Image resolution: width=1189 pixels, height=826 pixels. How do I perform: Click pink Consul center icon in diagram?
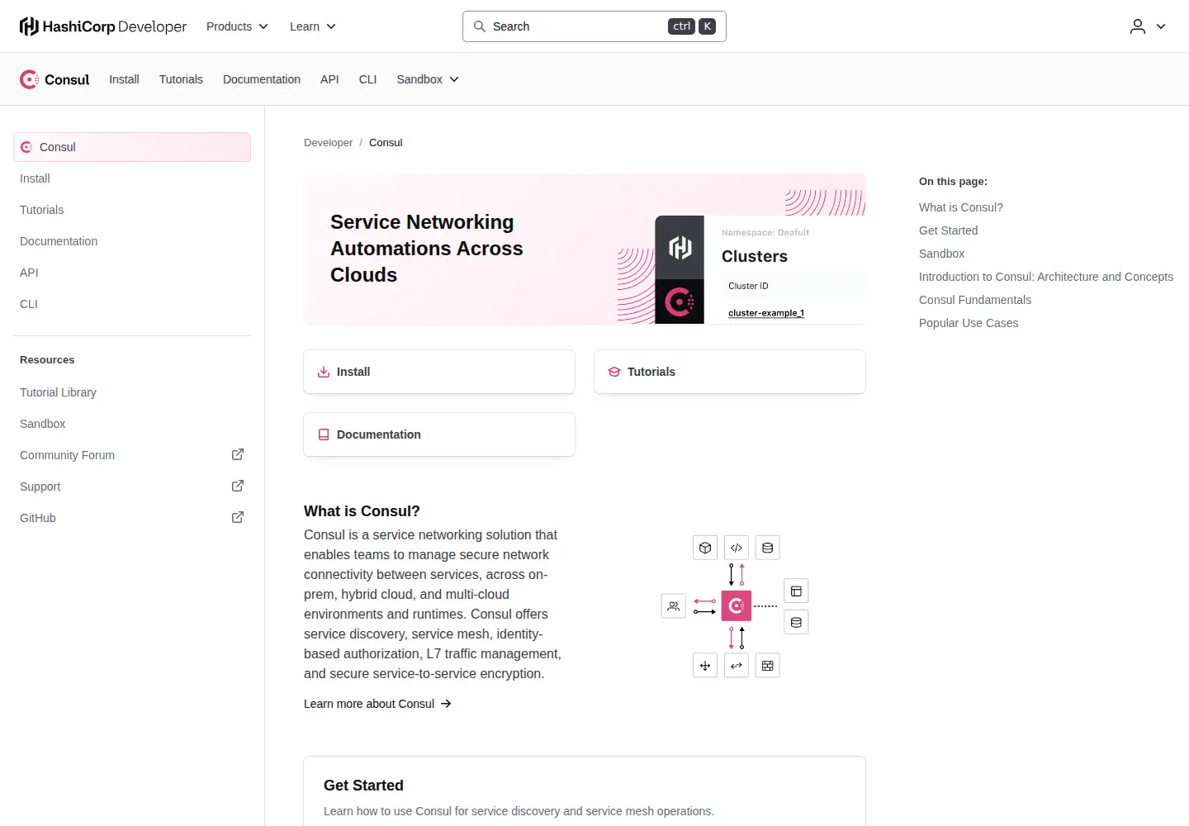coord(737,606)
